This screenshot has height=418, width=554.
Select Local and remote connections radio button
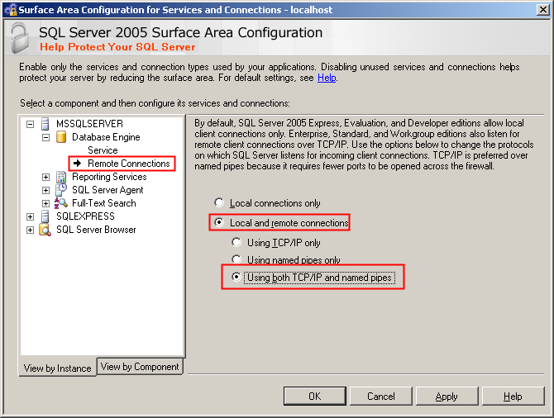[x=219, y=222]
